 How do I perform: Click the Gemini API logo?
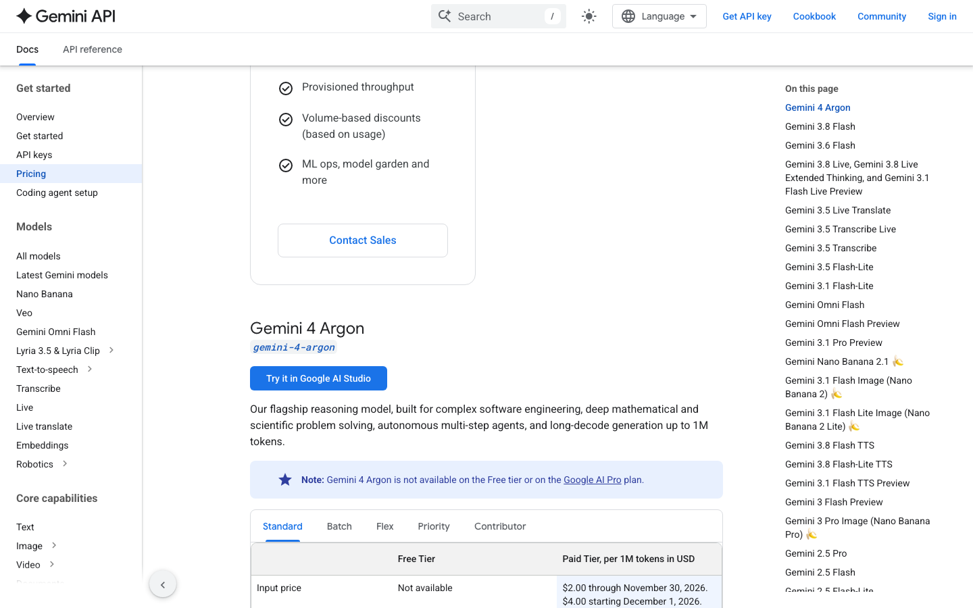click(66, 16)
